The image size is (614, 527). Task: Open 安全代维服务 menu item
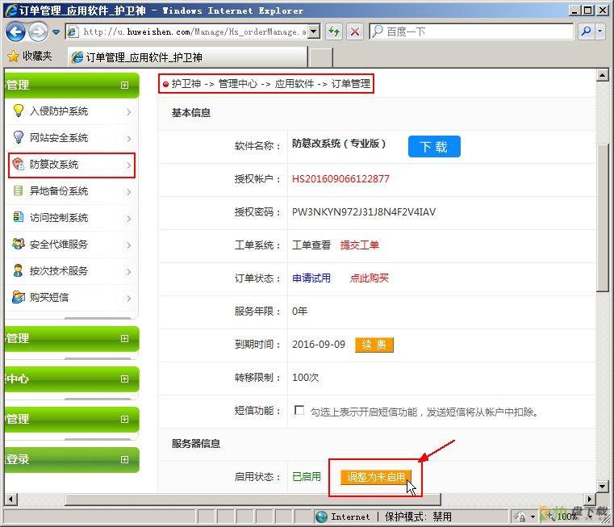click(59, 245)
